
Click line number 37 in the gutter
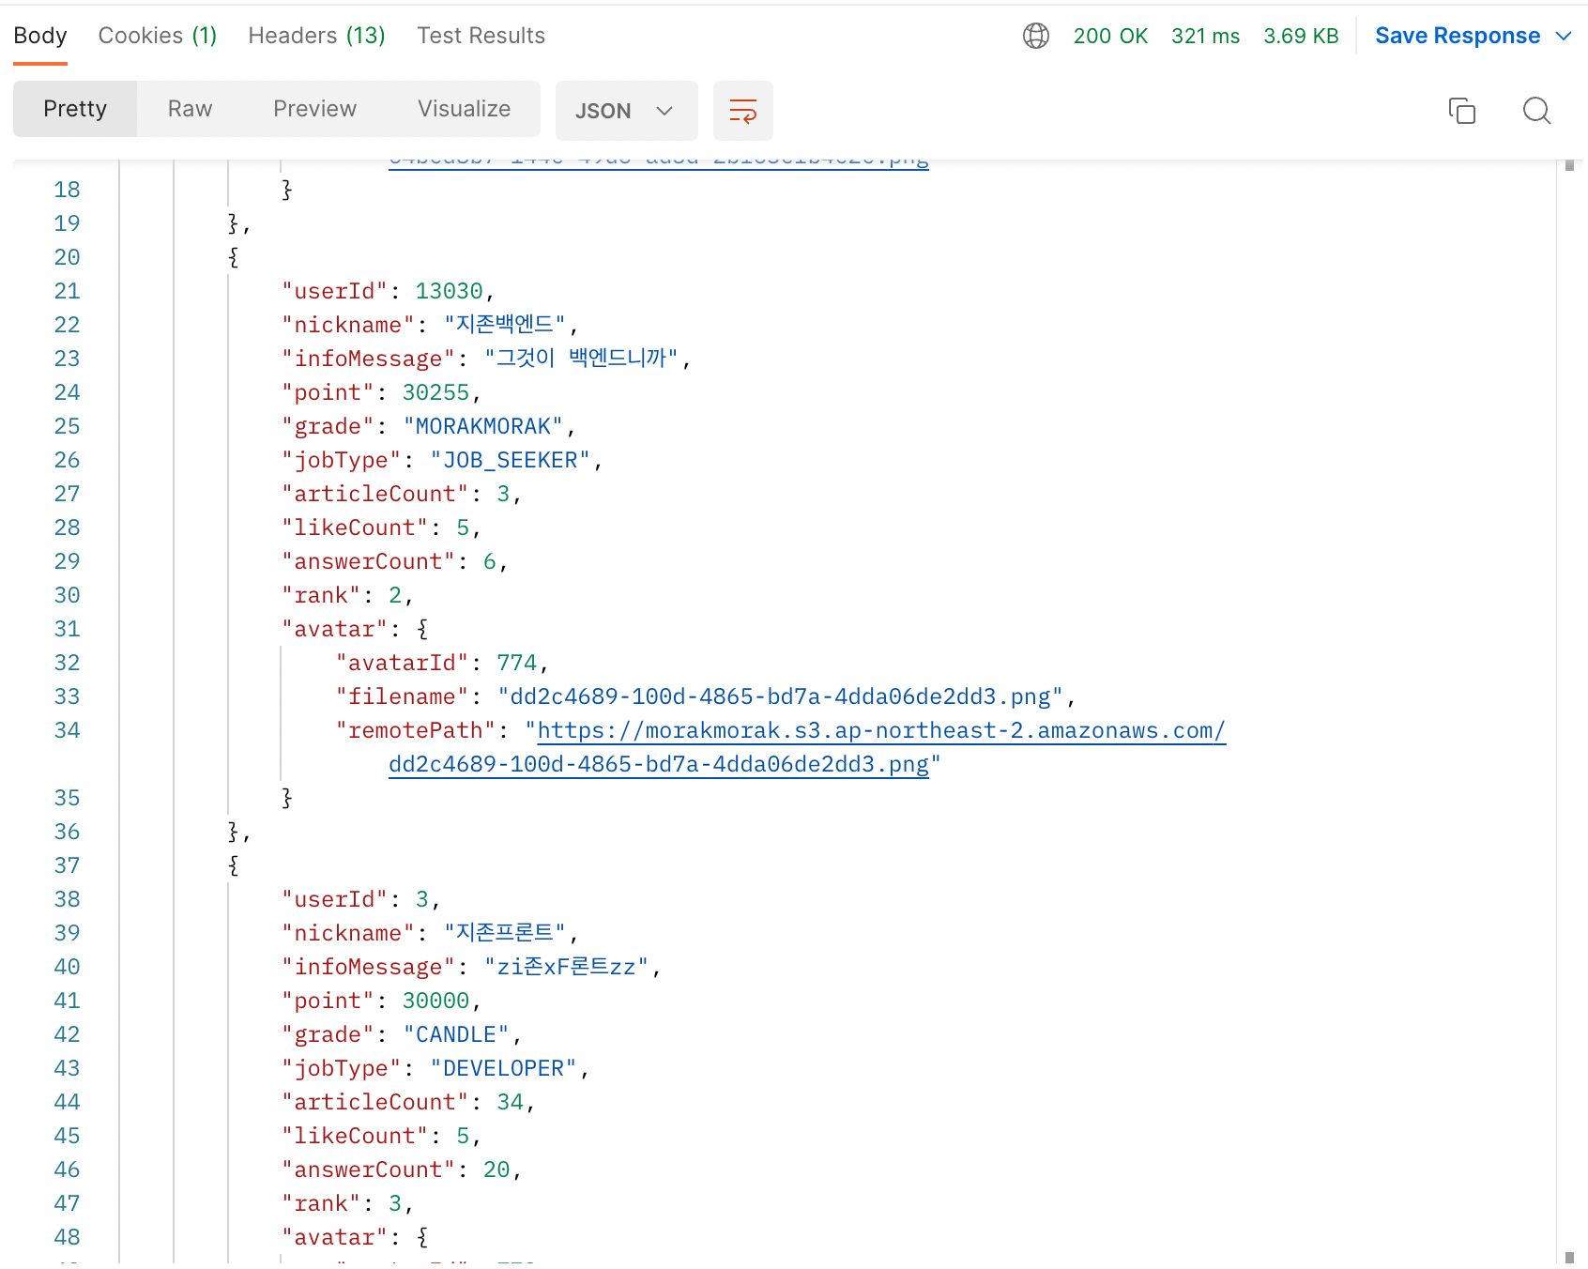67,865
